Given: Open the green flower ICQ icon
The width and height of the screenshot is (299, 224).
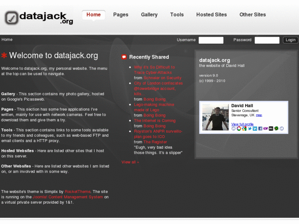Looking at the screenshot, I should click(276, 129).
